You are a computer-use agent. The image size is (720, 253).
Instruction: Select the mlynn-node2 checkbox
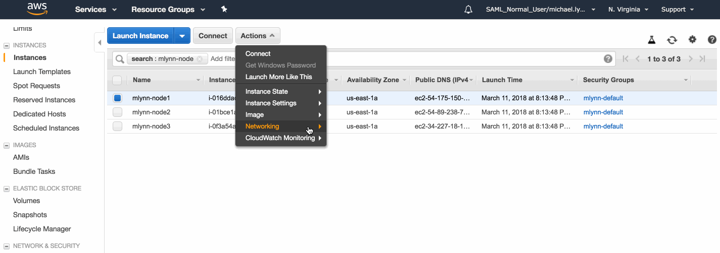click(x=117, y=112)
